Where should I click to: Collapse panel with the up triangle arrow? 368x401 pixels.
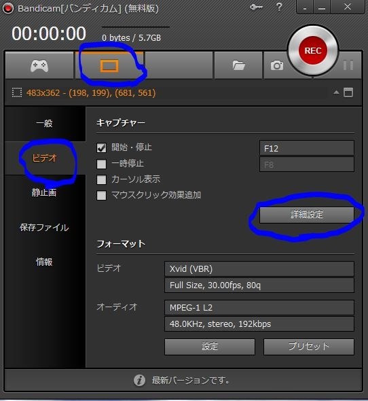[x=336, y=92]
